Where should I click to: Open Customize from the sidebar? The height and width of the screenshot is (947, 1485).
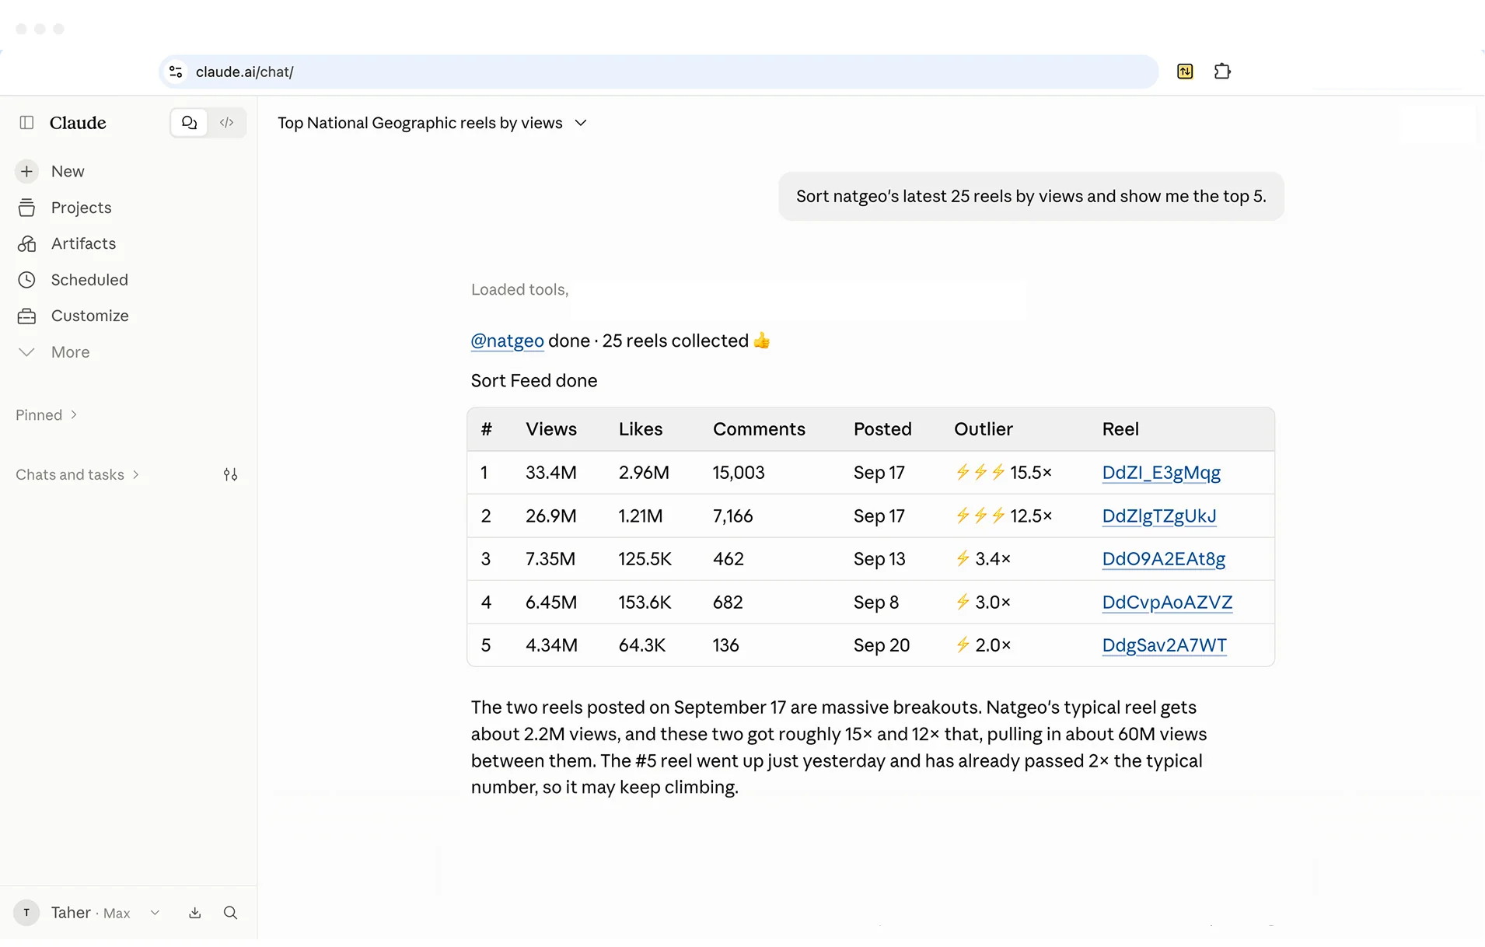point(90,316)
